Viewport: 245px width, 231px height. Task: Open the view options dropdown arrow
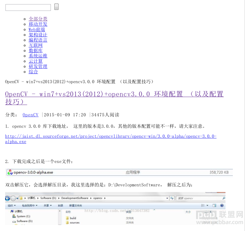[207, 205]
